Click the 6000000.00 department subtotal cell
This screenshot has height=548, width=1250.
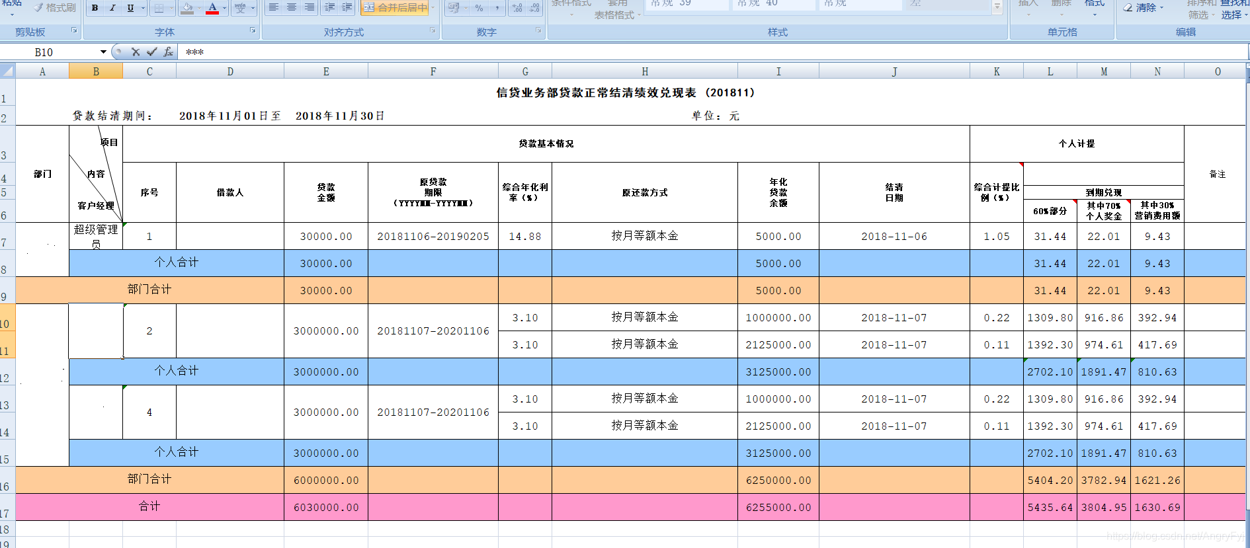coord(326,481)
